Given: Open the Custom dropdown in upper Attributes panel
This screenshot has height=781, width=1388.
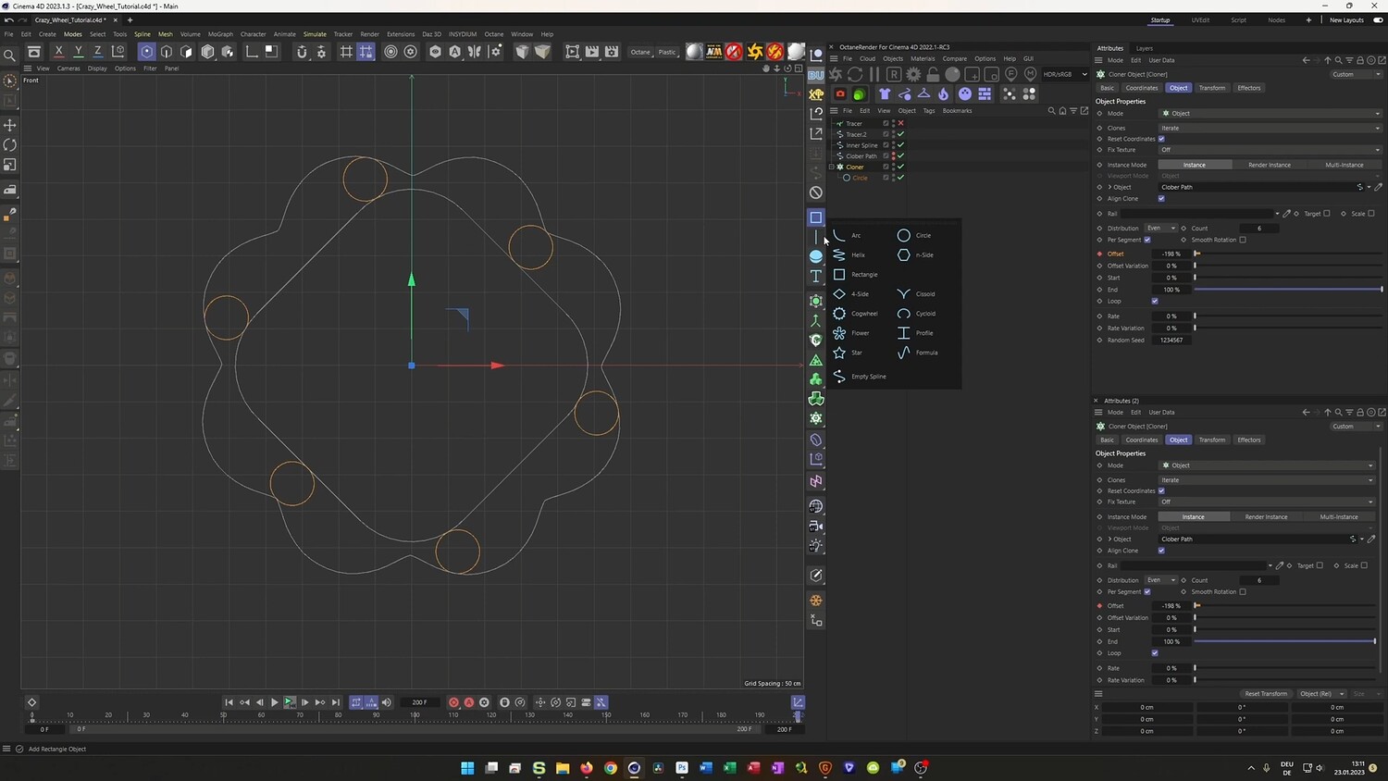Looking at the screenshot, I should [1356, 74].
